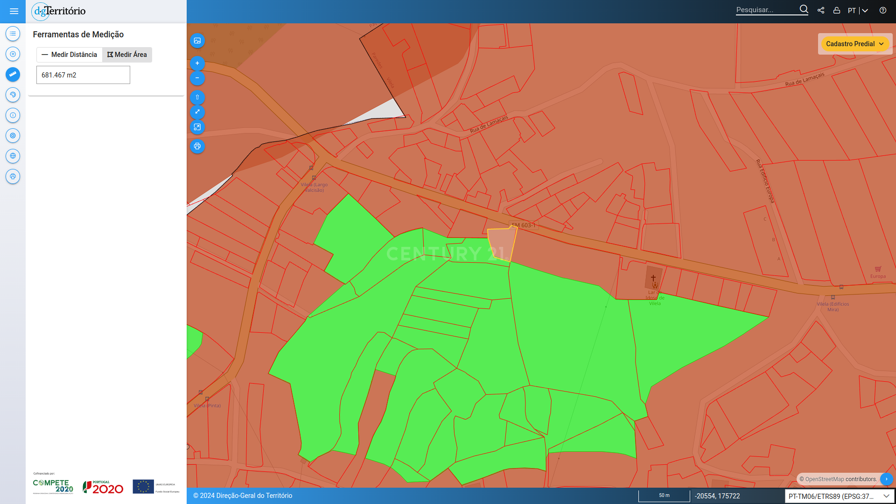
Task: Select the ruler measurement tool icon
Action: pos(13,74)
